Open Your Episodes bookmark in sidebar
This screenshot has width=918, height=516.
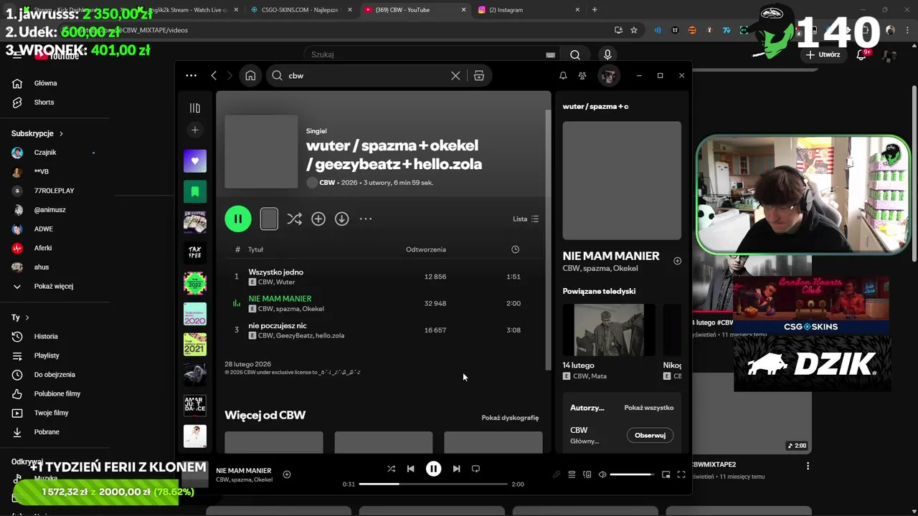[x=194, y=191]
